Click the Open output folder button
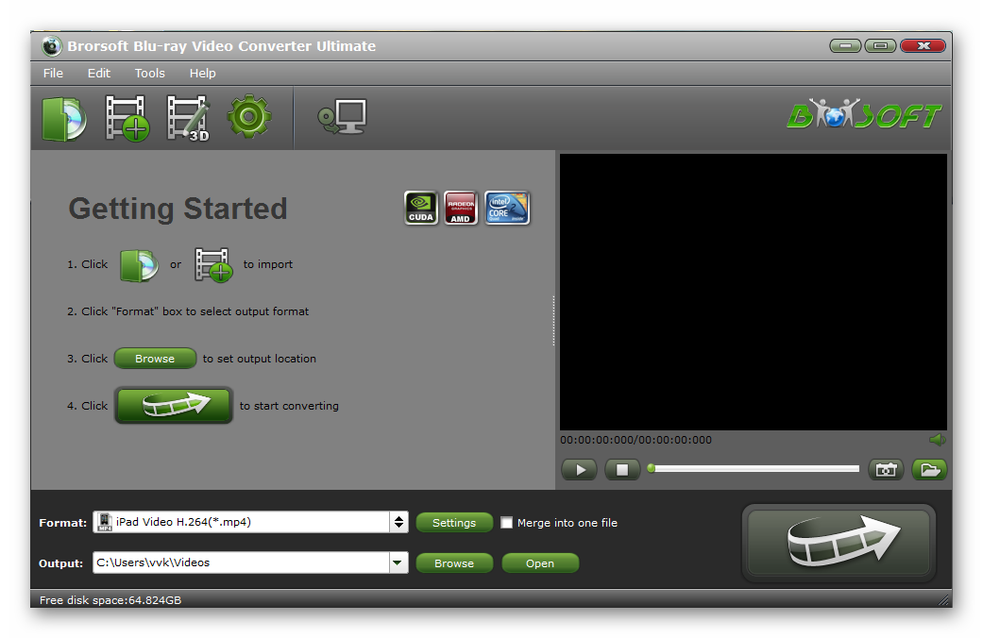Viewport: 983px width, 638px height. (540, 563)
